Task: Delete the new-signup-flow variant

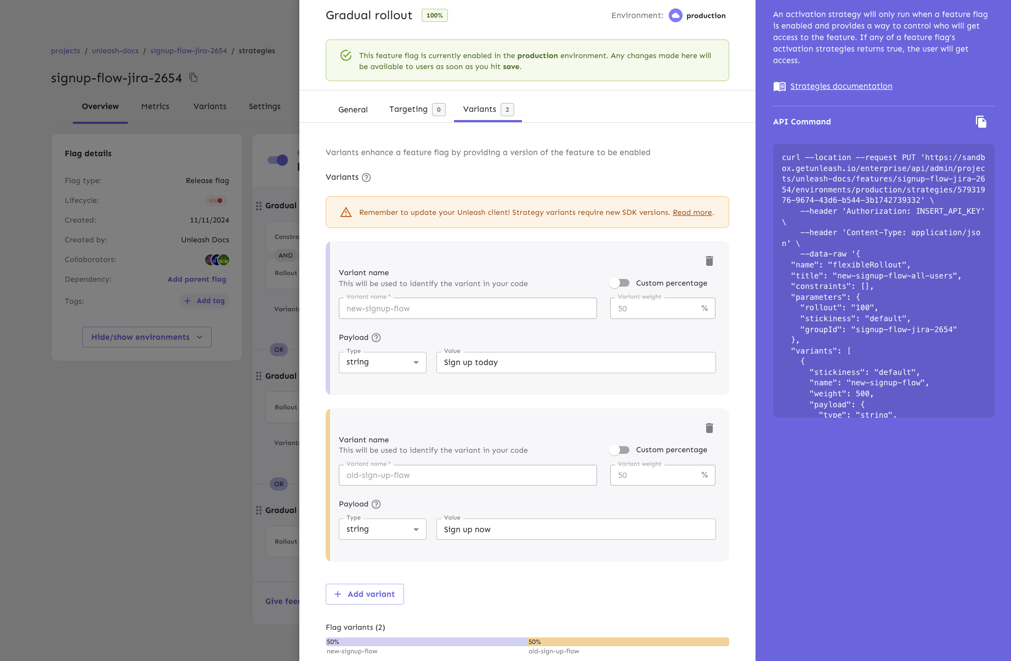Action: (709, 261)
